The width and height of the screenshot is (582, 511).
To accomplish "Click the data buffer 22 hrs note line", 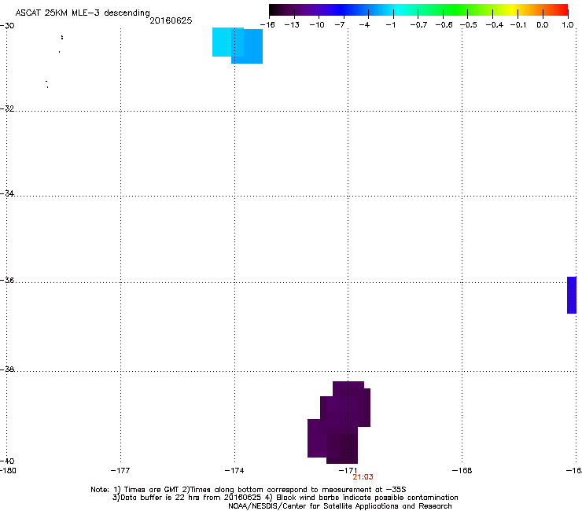I will coord(285,498).
